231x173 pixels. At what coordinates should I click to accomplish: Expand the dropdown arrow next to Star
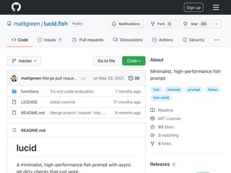click(216, 24)
